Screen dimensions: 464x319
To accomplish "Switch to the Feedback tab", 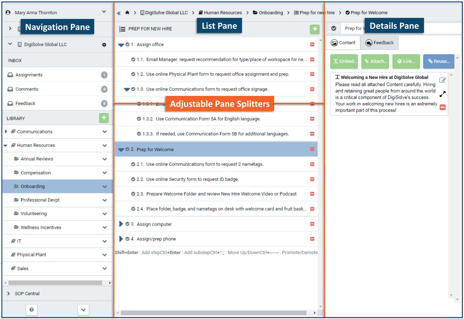I will pos(379,43).
